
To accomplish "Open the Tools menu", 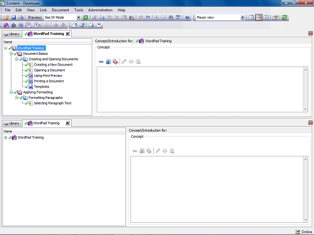I will pyautogui.click(x=78, y=10).
